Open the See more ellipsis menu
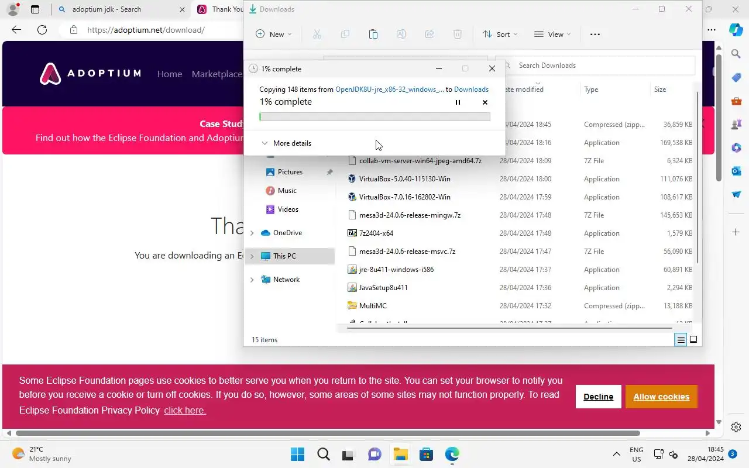This screenshot has width=749, height=468. [x=595, y=35]
